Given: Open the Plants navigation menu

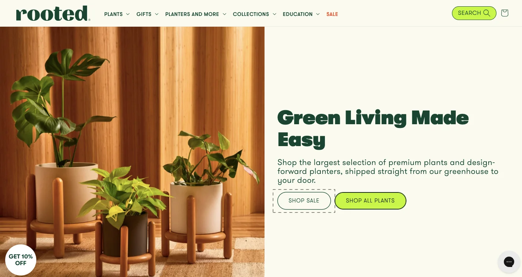Looking at the screenshot, I should tap(117, 14).
